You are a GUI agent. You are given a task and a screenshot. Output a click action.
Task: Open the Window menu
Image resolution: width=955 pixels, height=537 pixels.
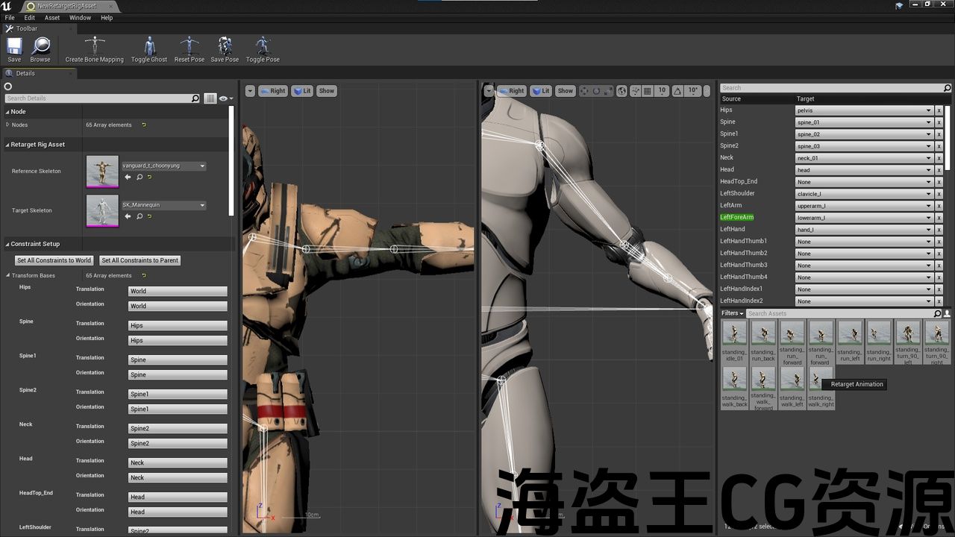(80, 18)
